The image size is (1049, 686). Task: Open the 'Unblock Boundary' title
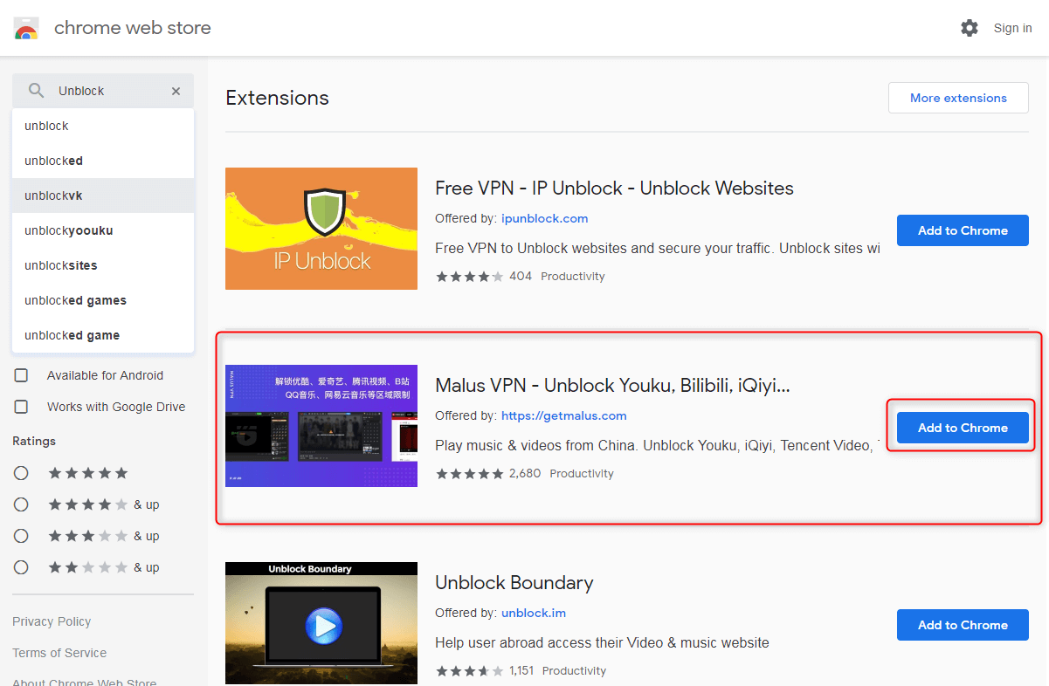click(514, 582)
